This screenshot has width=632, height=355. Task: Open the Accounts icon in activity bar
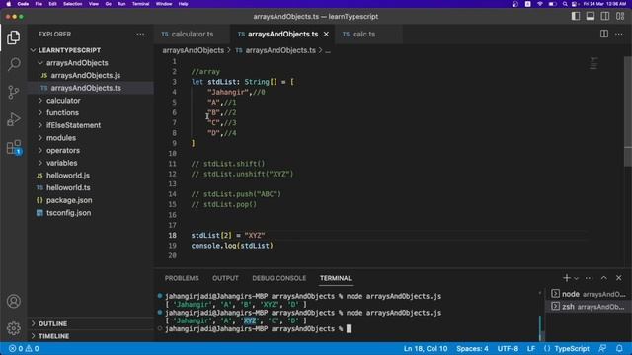point(13,301)
